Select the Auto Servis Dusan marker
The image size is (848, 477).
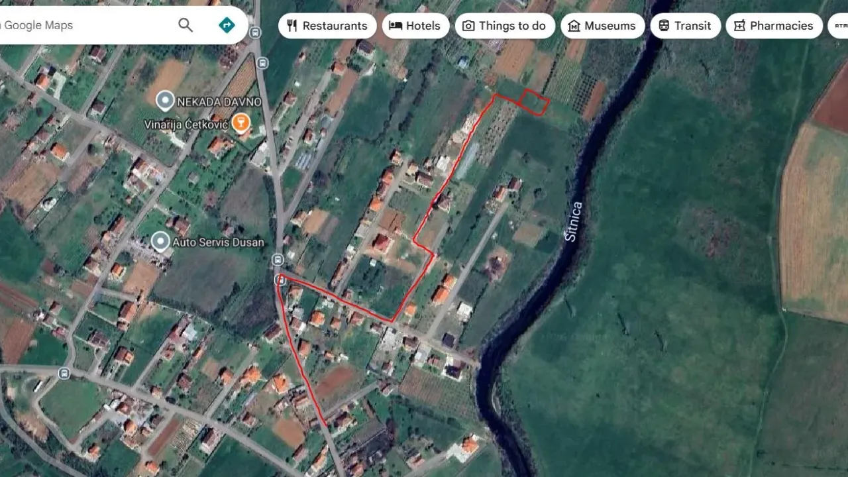coord(159,241)
